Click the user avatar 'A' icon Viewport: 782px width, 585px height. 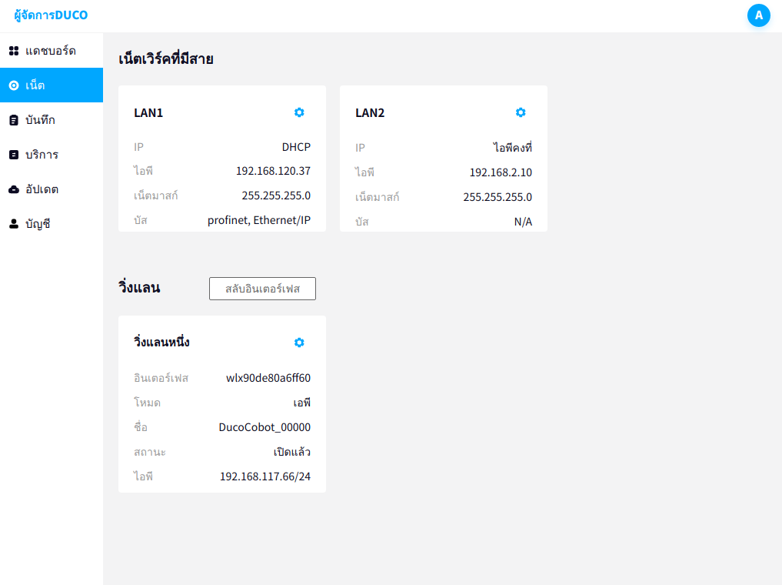point(759,15)
